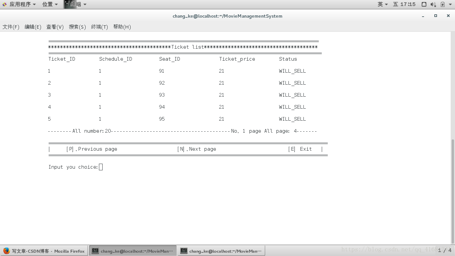Click the terminal vertical scrollbar
Screen dimensions: 455x256
(453, 191)
